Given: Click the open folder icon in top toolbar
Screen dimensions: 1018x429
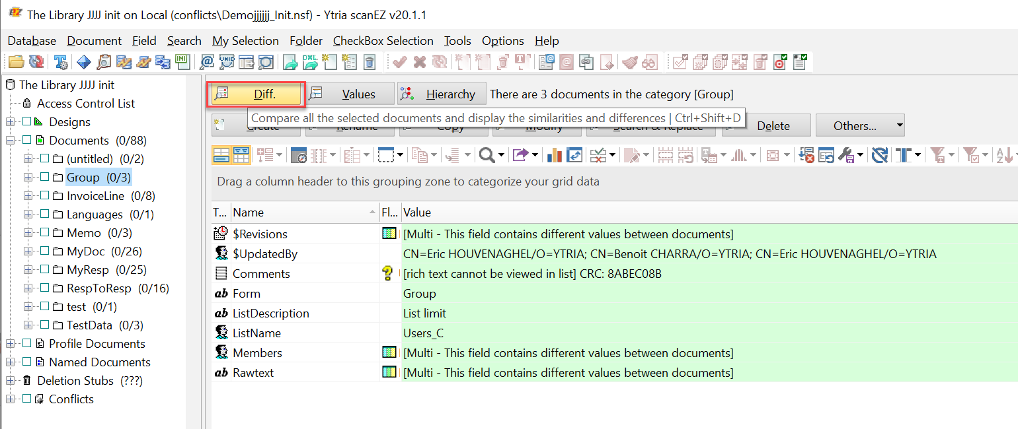Looking at the screenshot, I should point(17,62).
